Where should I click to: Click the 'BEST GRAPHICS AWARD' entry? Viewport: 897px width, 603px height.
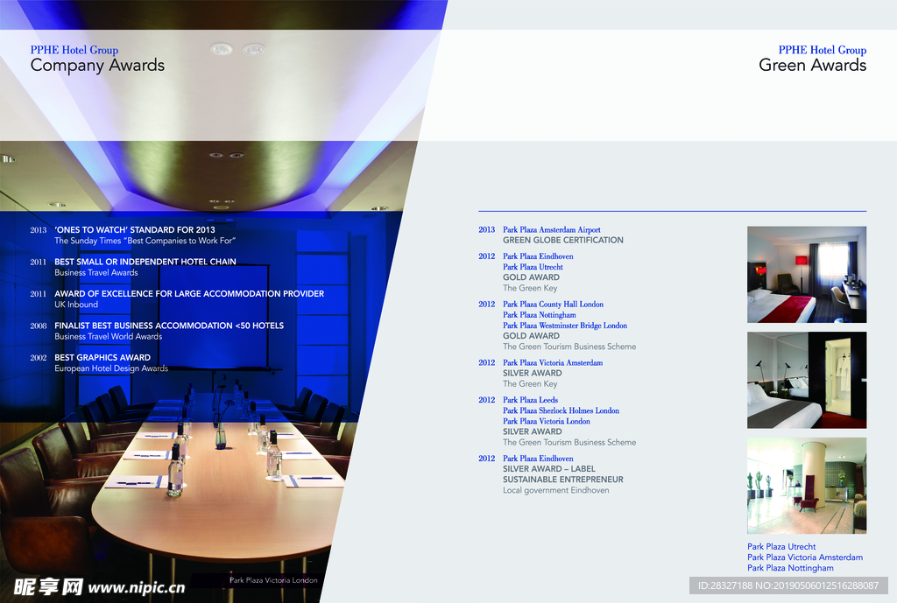click(102, 358)
